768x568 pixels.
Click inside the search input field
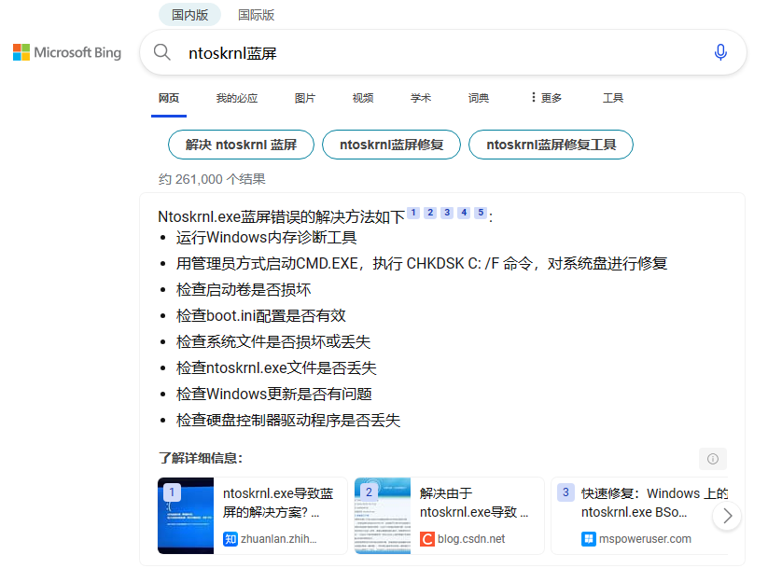(373, 52)
